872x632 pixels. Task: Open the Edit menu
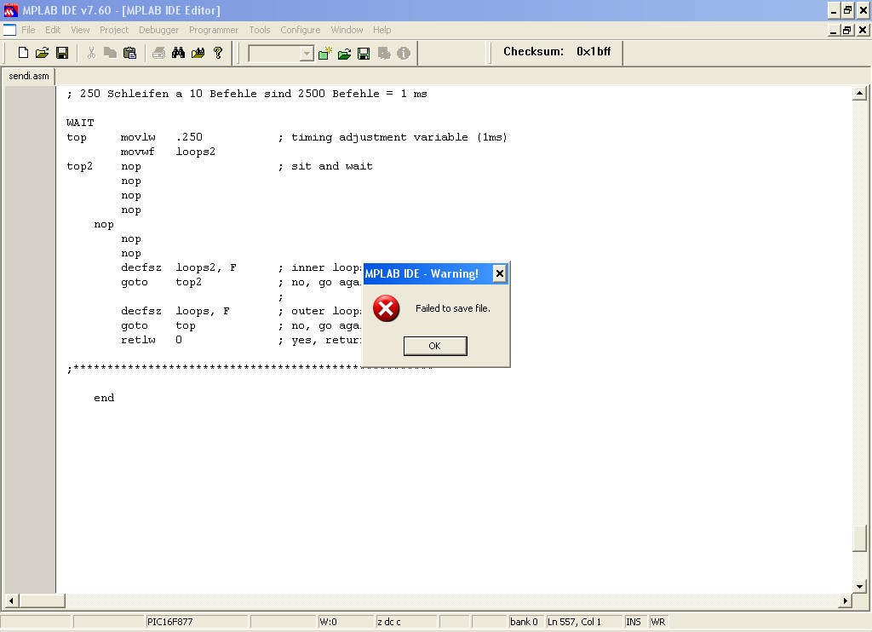(x=53, y=30)
